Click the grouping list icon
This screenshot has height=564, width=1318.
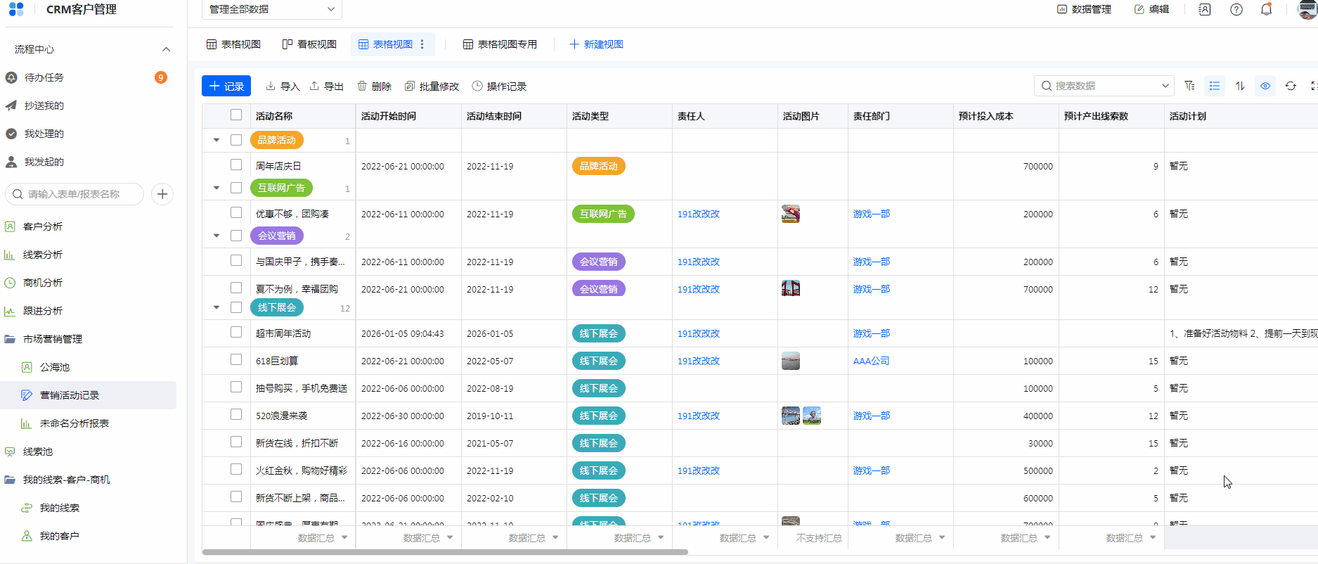click(x=1215, y=86)
